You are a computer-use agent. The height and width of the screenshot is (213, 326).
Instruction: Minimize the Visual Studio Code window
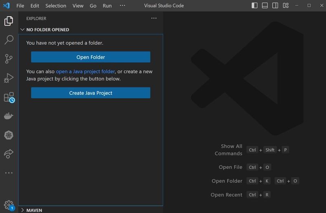tap(297, 5)
